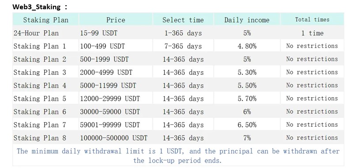Select the Staking Plan 1 row label

coord(40,46)
